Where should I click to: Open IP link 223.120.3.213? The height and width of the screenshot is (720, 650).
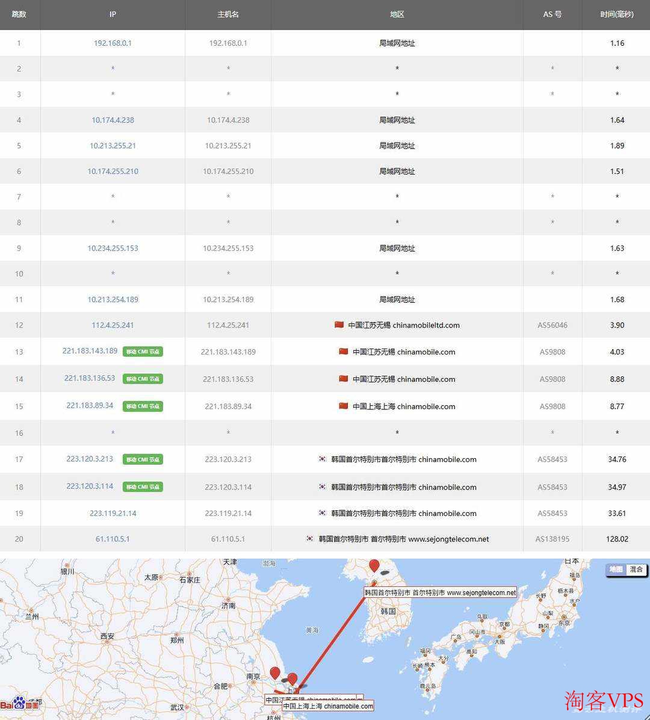click(x=90, y=459)
